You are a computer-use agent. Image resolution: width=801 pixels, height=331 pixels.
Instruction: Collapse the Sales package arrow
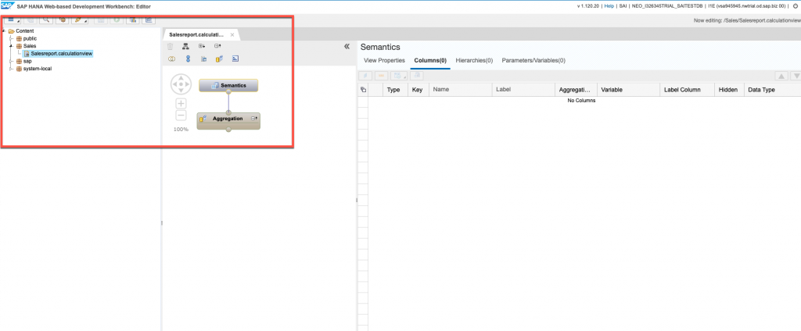11,46
